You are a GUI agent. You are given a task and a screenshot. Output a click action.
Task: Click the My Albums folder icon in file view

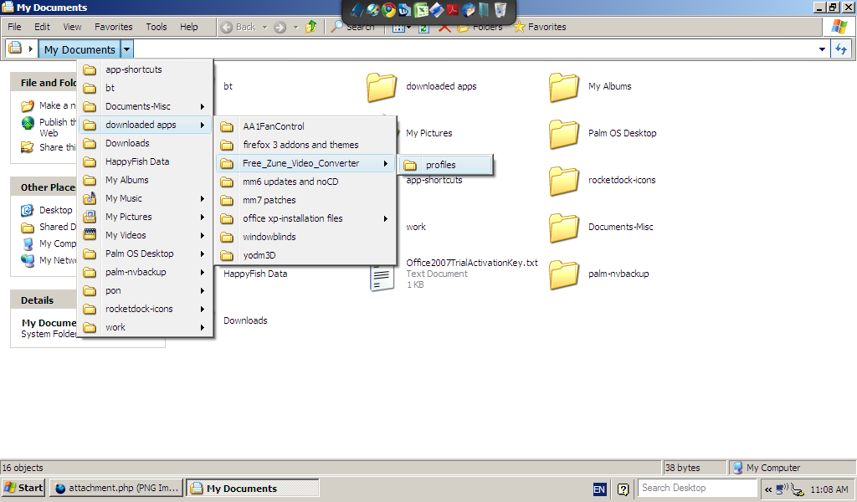click(564, 87)
